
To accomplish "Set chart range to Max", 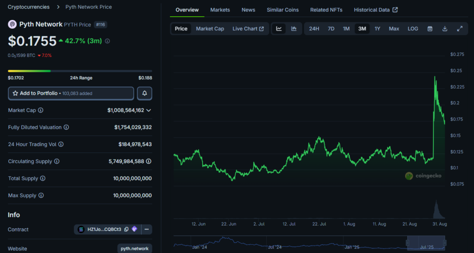I will 394,29.
